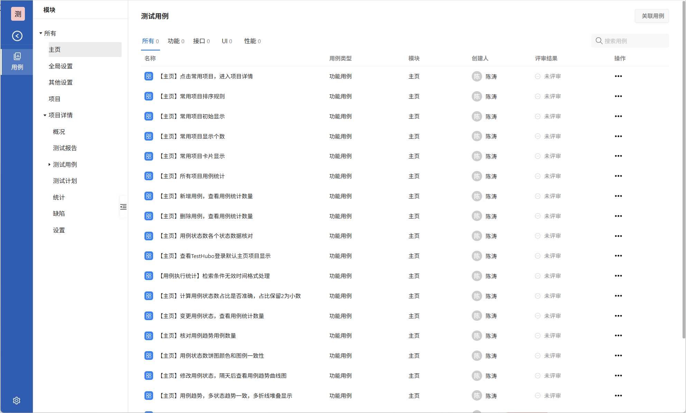
Task: Click 陈涛 avatar in first row
Action: click(477, 76)
